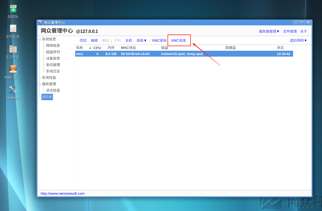This screenshot has height=211, width=322.
Task: Open the 主文件夹 home folder icon
Action: [x=13, y=50]
